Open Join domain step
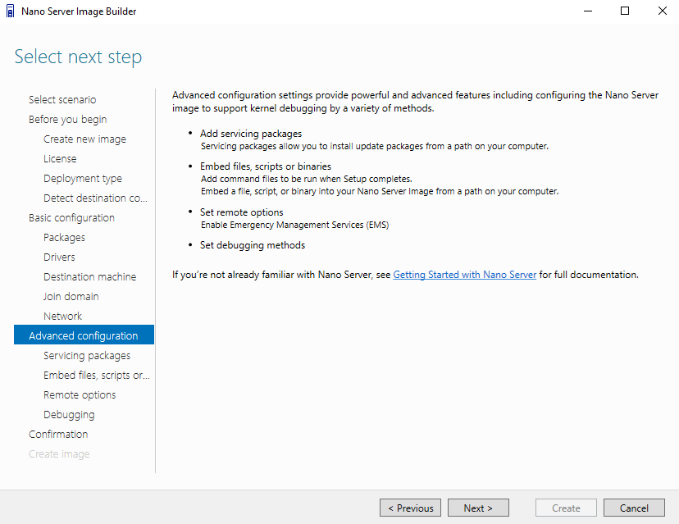 pyautogui.click(x=71, y=296)
